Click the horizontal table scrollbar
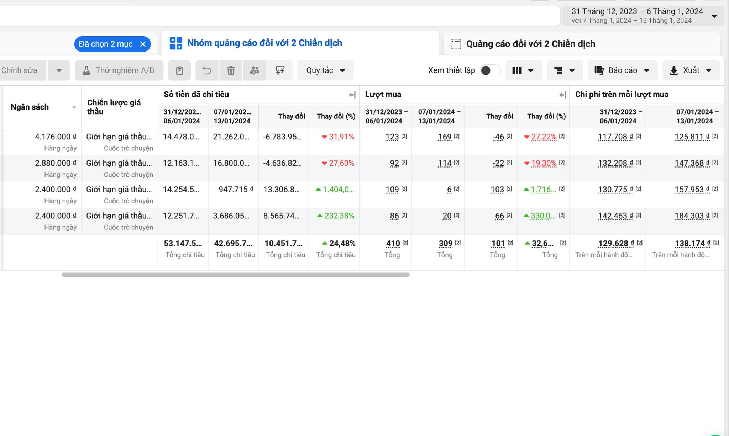The image size is (729, 436). point(235,275)
